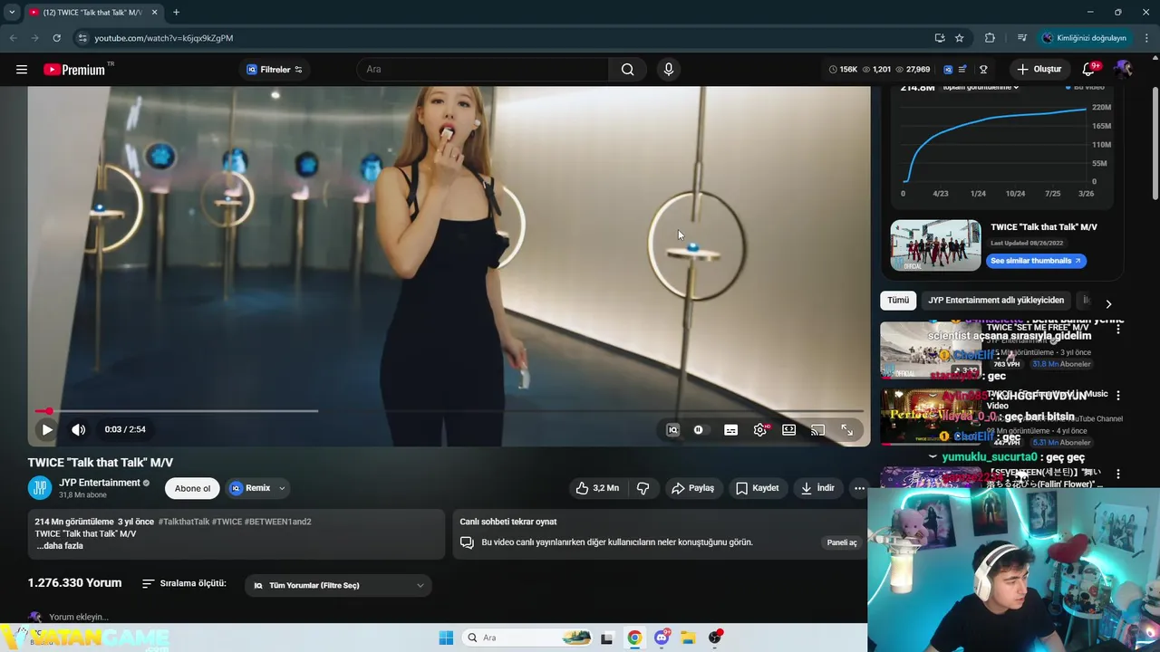1160x652 pixels.
Task: Toggle autoplay switch in the player
Action: click(699, 430)
